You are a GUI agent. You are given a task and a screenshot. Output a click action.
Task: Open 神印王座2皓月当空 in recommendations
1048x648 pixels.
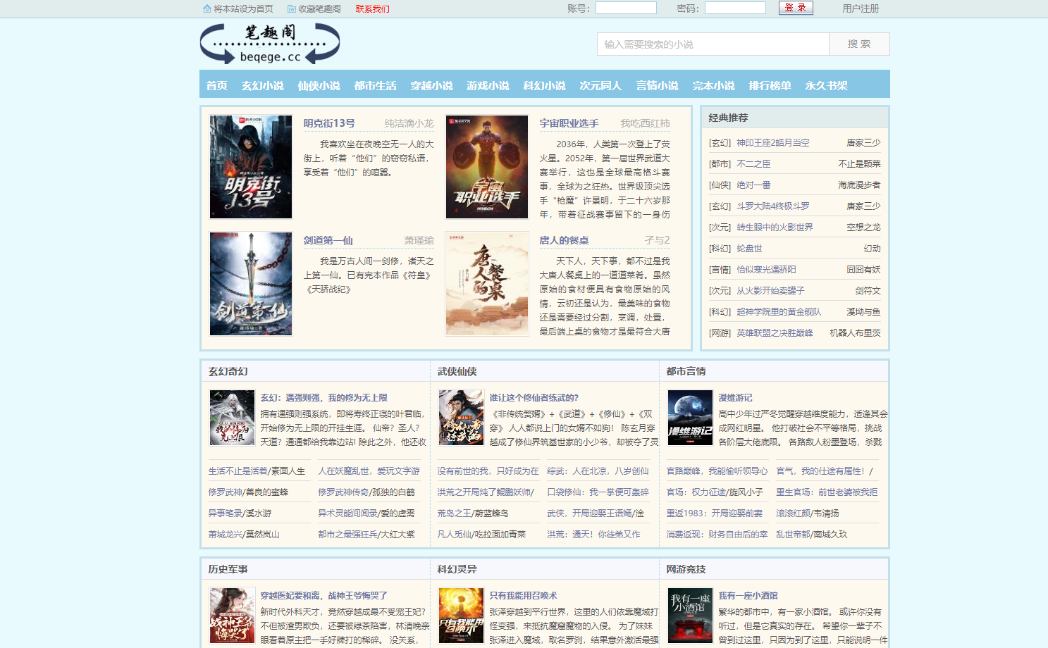pyautogui.click(x=773, y=143)
